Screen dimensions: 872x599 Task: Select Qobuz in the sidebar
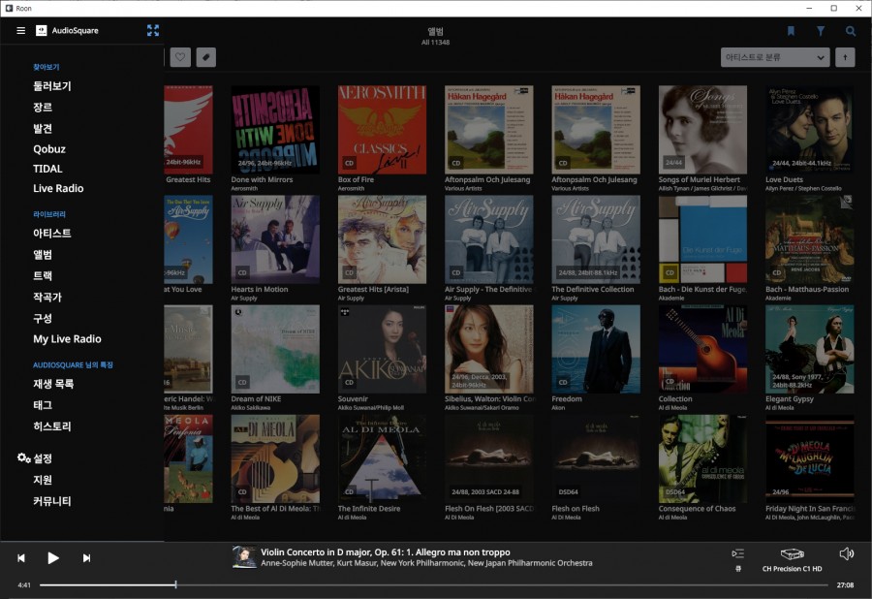(48, 149)
